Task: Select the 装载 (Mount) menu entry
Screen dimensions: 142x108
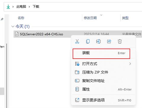Action: point(101,54)
